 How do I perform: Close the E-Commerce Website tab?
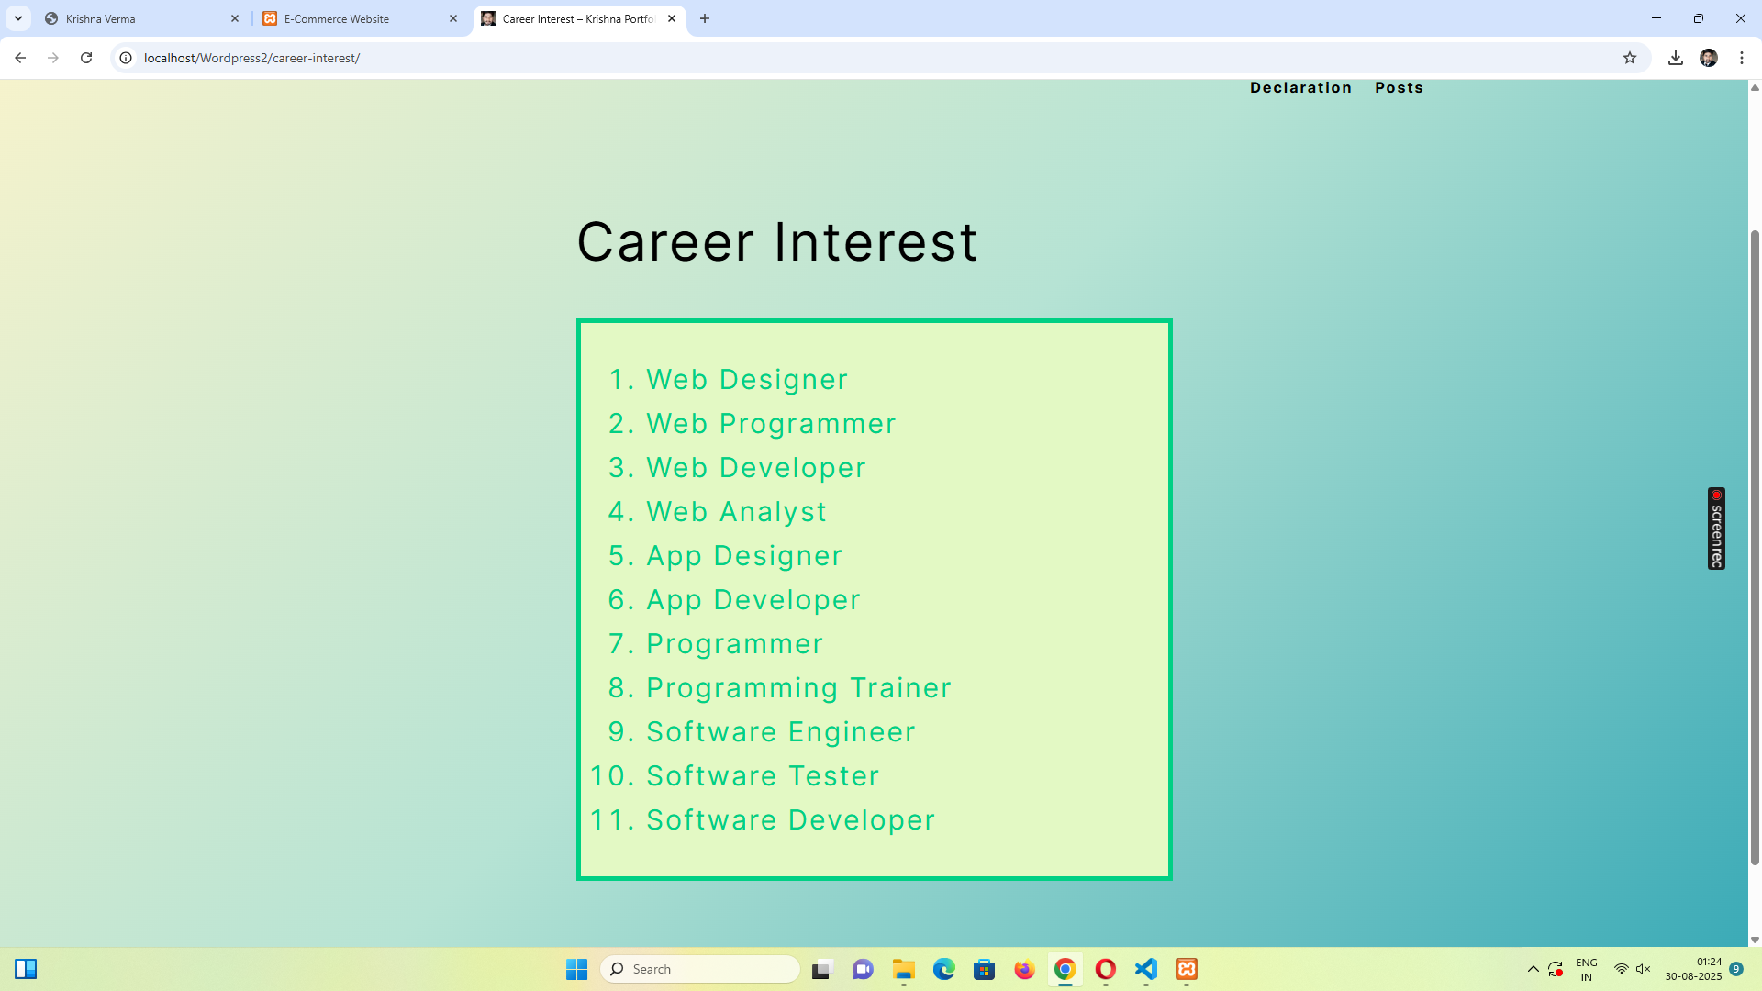tap(453, 18)
